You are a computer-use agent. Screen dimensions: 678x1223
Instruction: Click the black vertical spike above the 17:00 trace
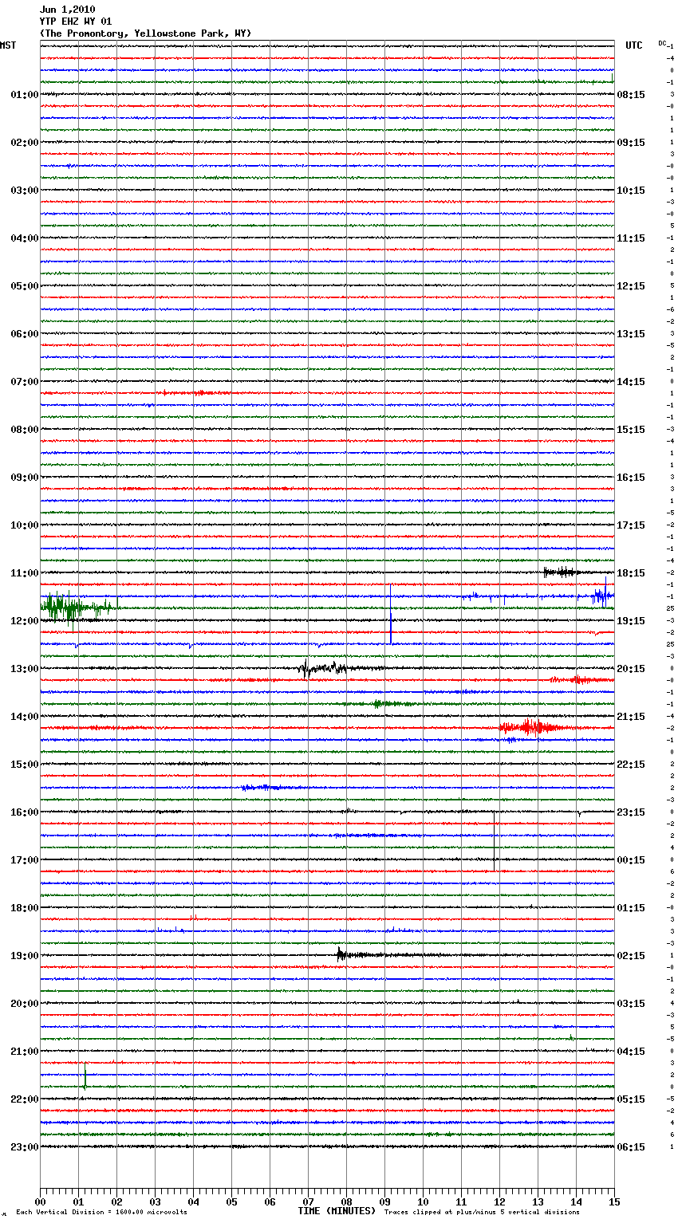coord(494,840)
